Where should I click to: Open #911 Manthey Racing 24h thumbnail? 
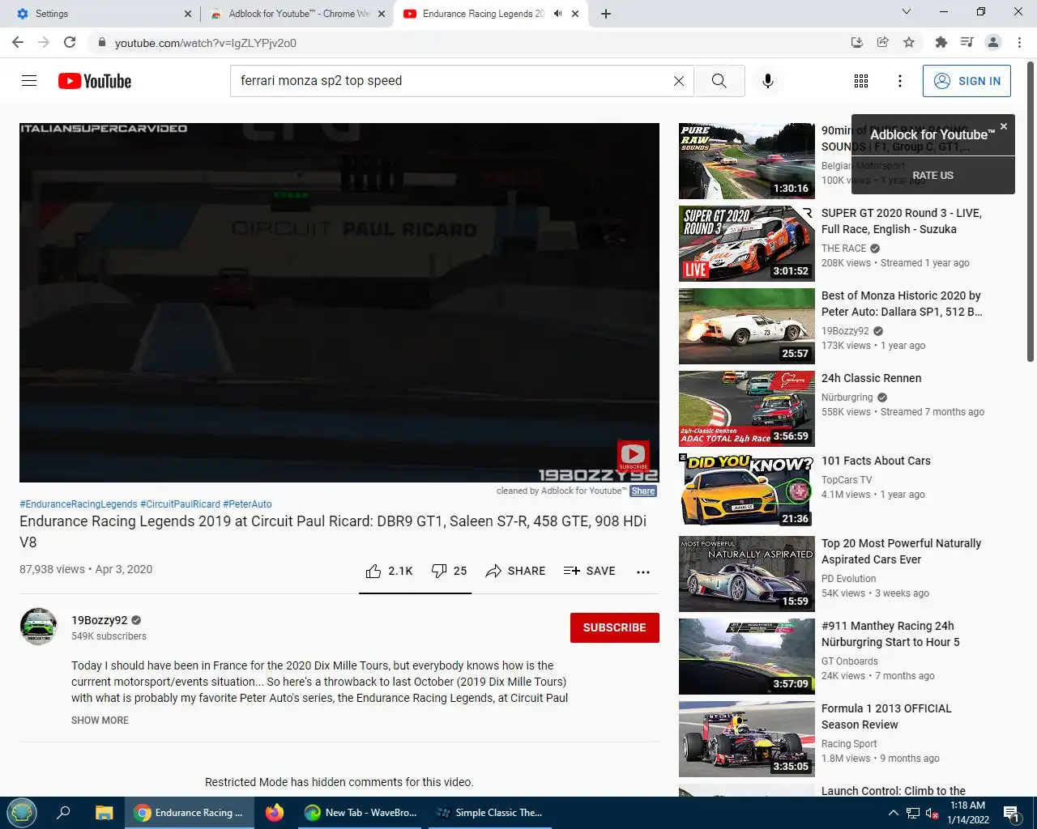click(x=747, y=657)
